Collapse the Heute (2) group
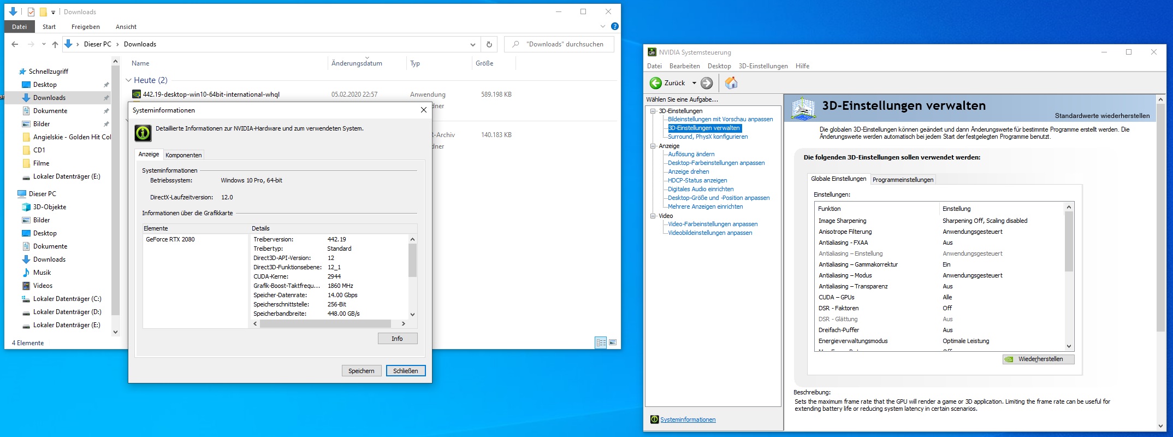This screenshot has height=437, width=1173. (129, 80)
